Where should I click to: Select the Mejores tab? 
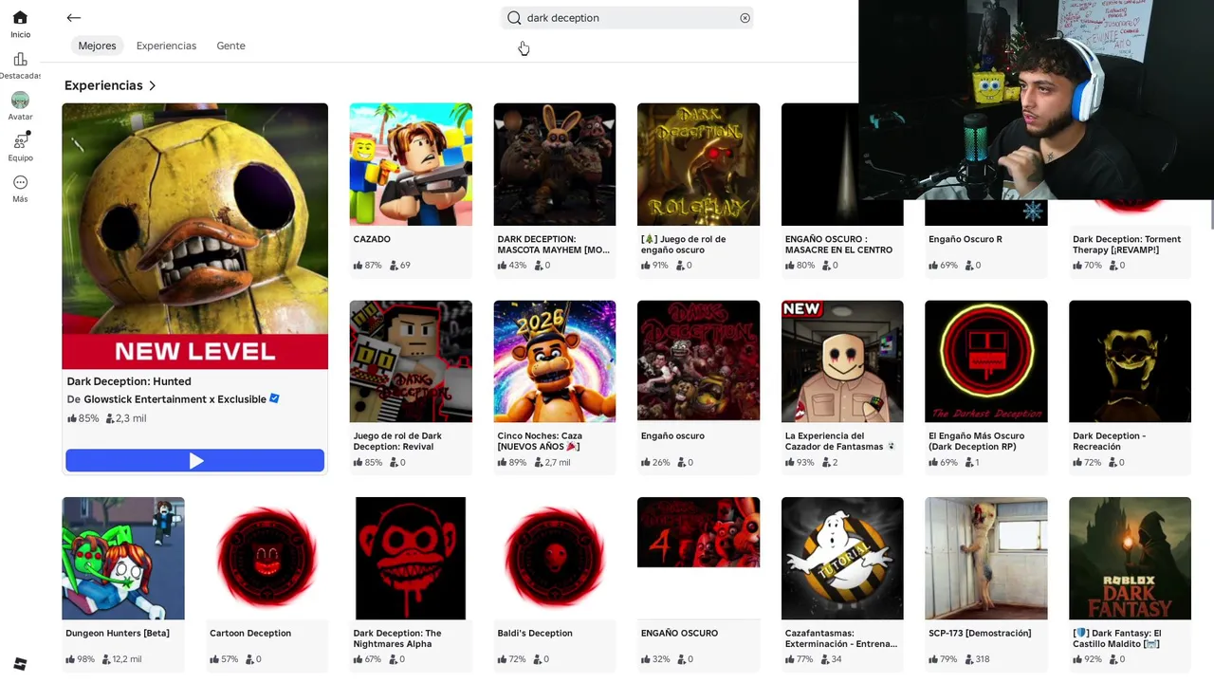coord(97,46)
